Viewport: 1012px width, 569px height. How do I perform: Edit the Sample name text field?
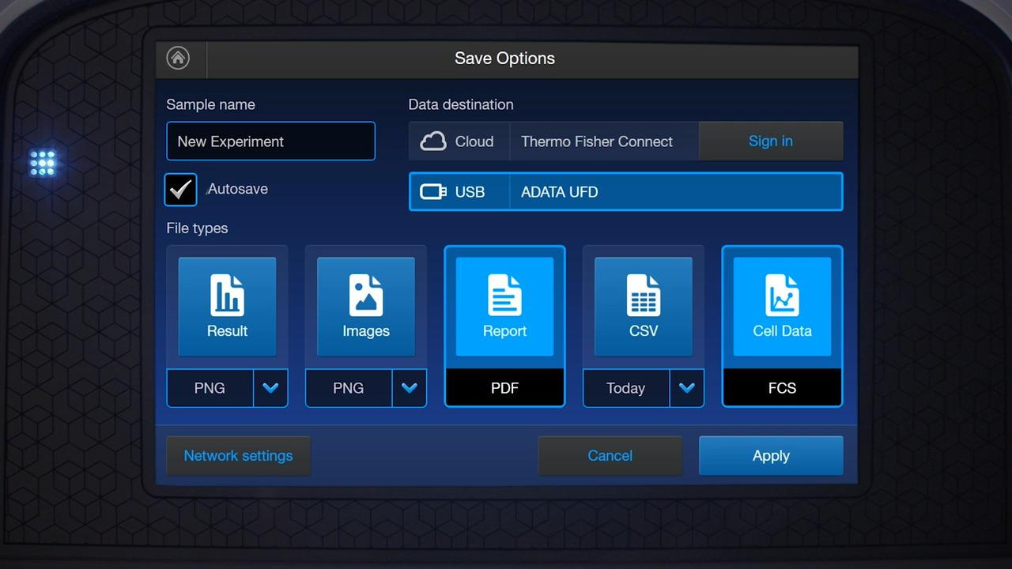tap(270, 141)
